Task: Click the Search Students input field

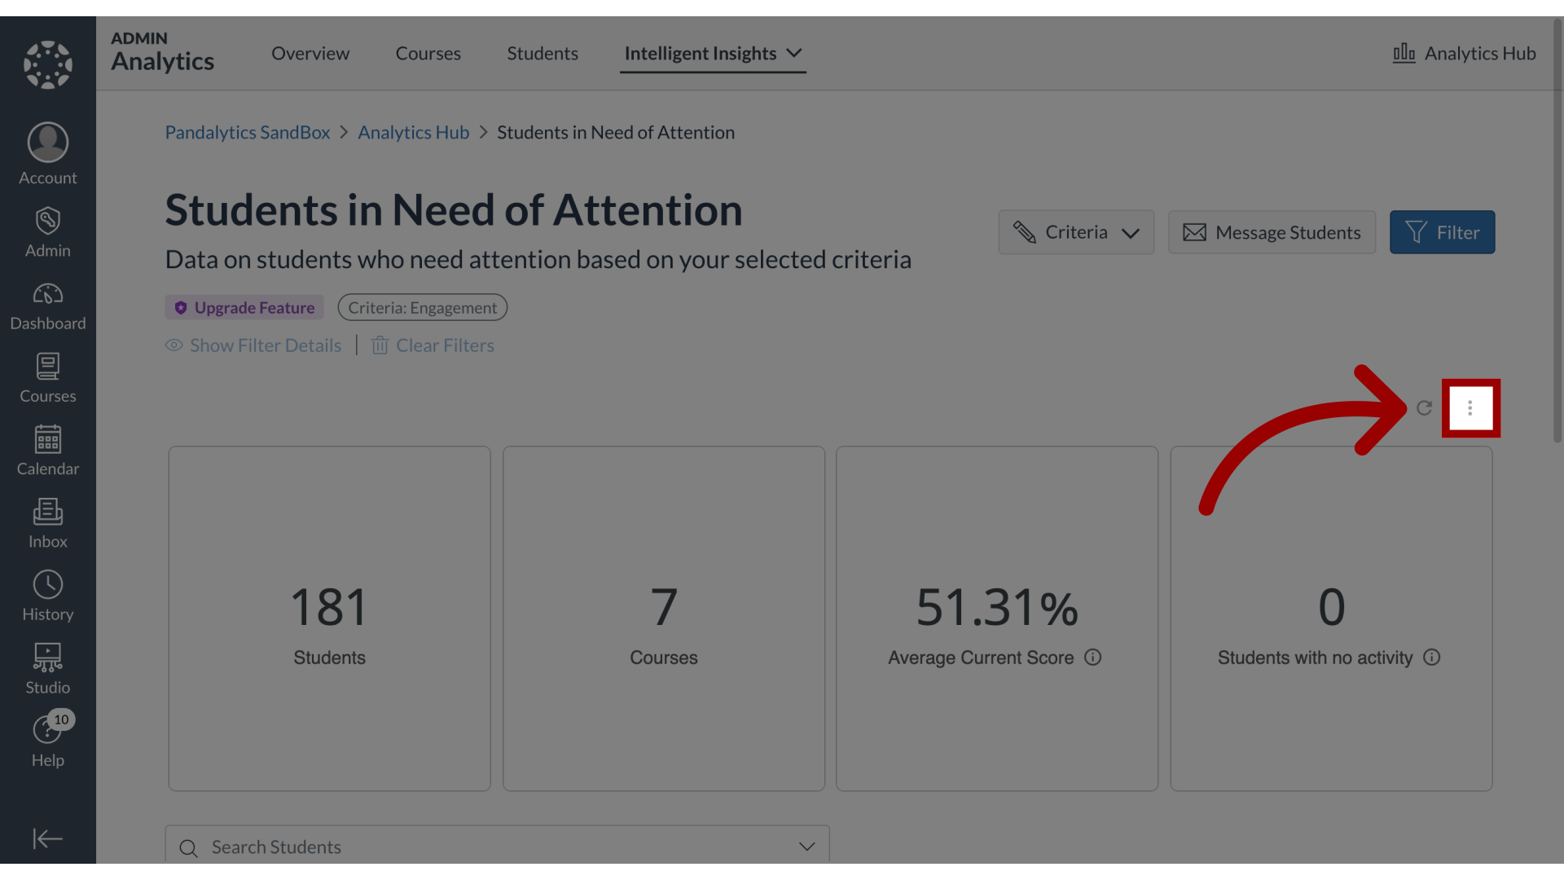Action: pos(496,847)
